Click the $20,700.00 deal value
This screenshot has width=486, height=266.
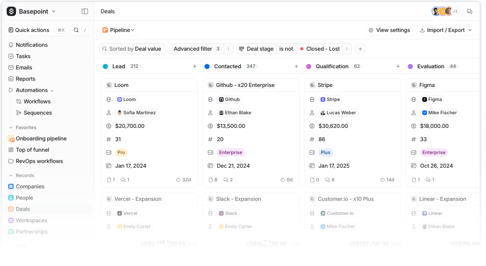coord(130,126)
